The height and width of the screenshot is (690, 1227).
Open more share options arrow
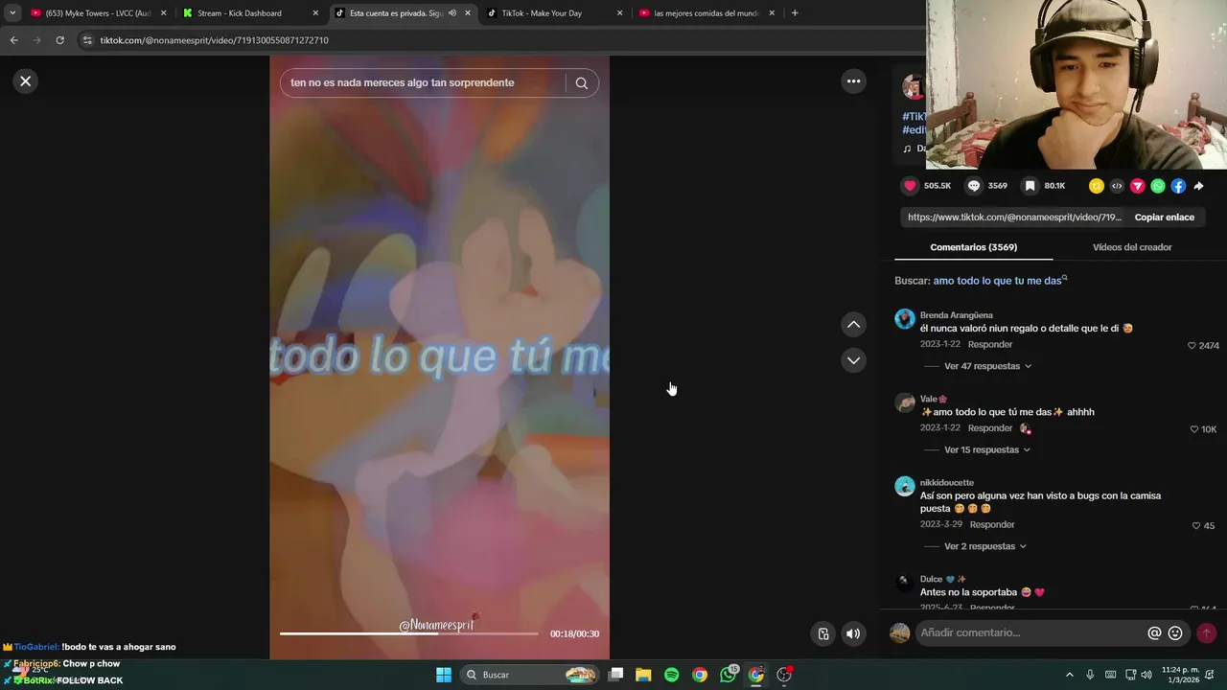coord(1198,186)
